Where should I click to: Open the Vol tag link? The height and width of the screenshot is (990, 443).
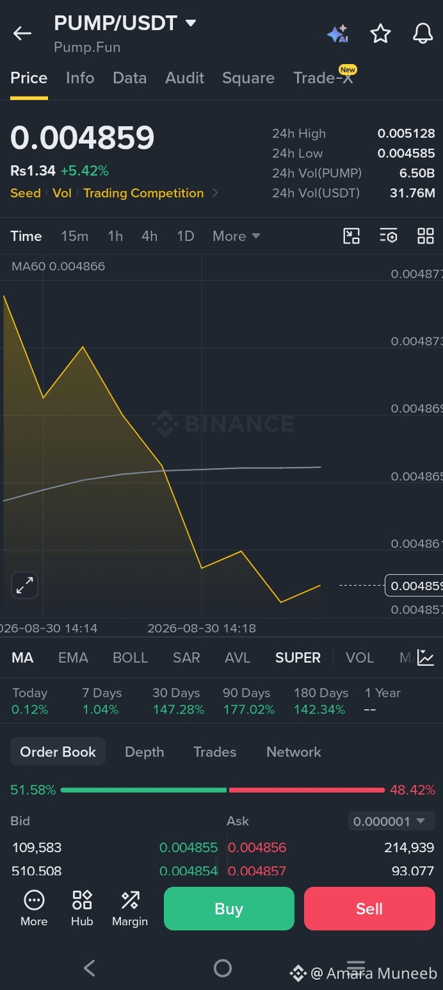(x=62, y=193)
